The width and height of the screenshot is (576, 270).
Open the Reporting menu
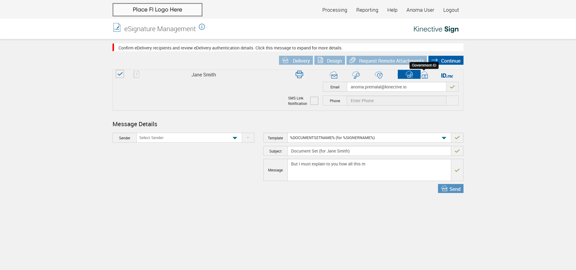click(367, 10)
